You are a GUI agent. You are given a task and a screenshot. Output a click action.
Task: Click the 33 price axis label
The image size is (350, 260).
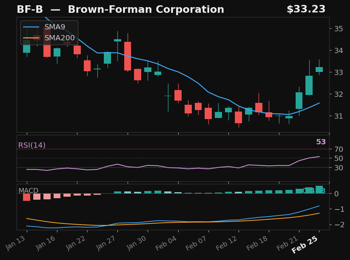click(x=339, y=72)
